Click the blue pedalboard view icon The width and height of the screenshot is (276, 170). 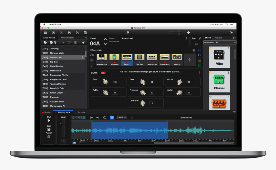click(x=199, y=50)
